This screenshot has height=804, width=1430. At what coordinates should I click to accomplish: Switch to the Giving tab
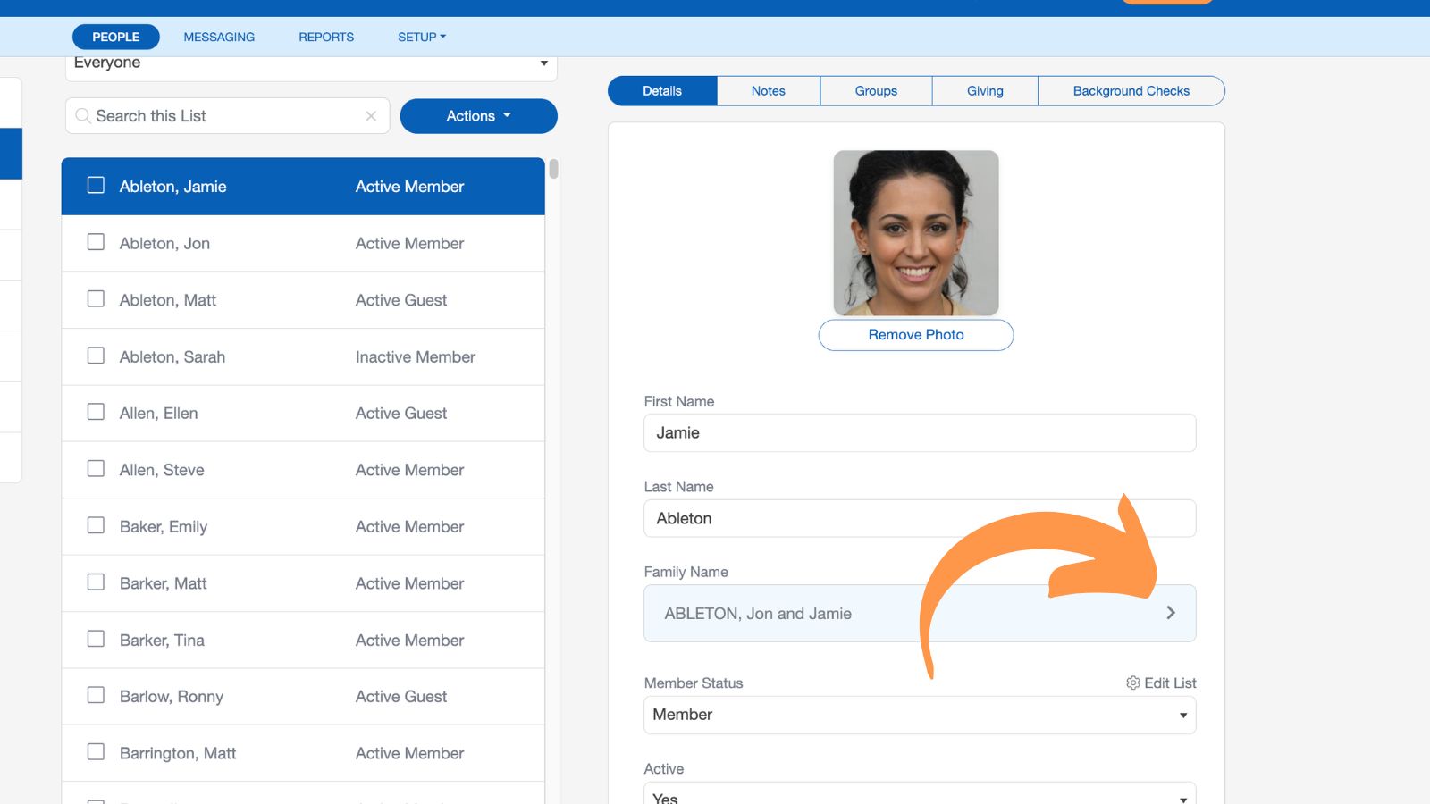coord(984,91)
